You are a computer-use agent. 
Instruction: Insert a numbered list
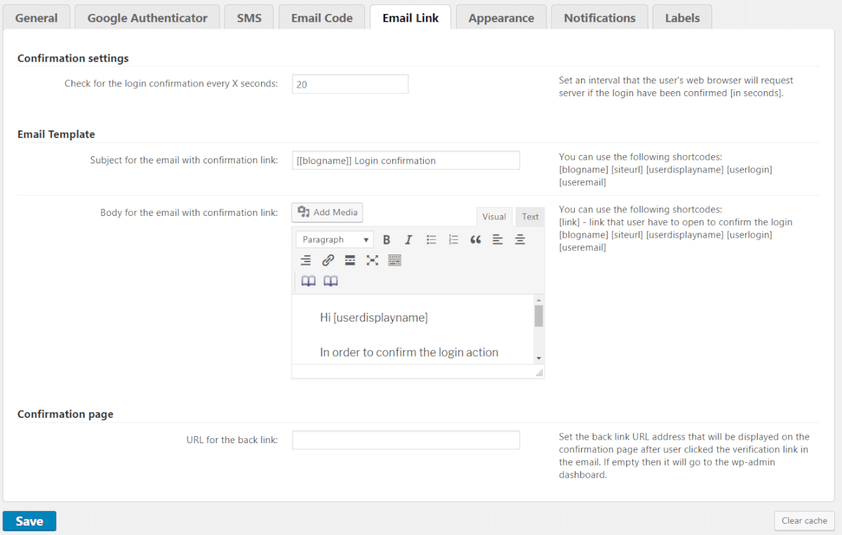[453, 240]
